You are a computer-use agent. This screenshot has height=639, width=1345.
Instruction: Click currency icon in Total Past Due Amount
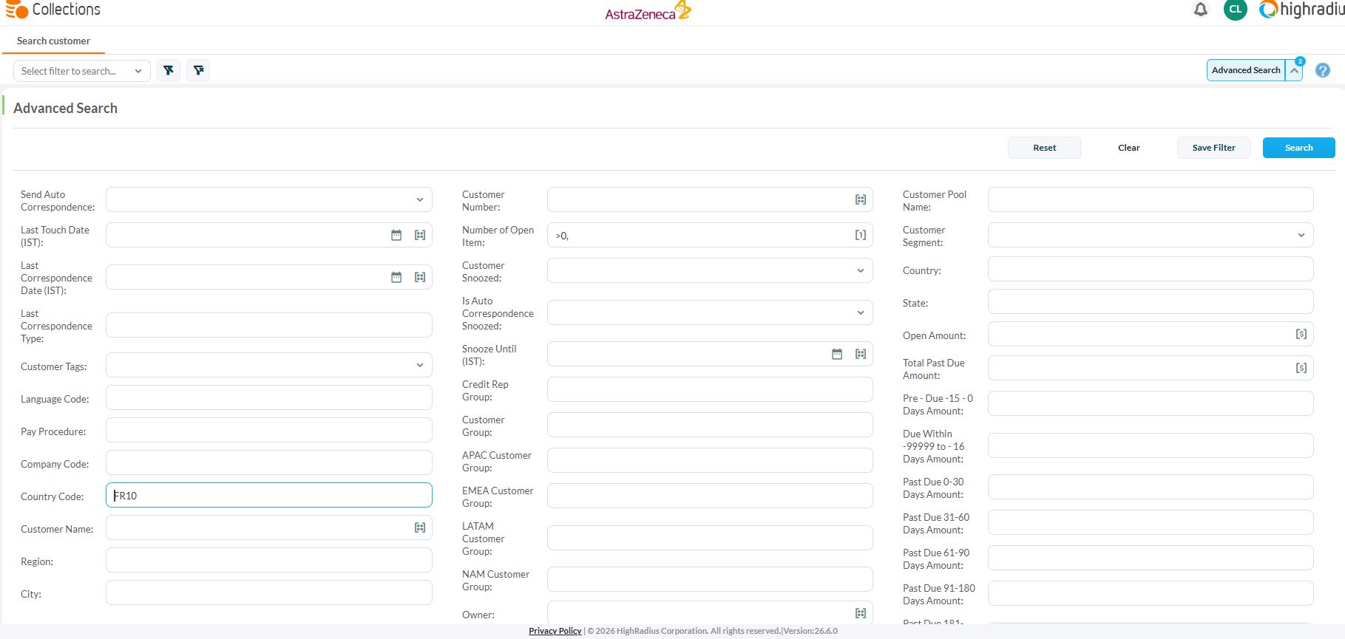click(x=1301, y=368)
